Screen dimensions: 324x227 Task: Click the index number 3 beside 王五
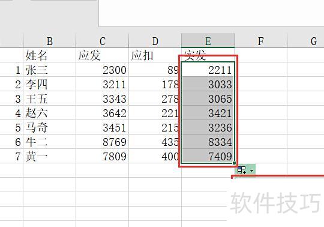[x=18, y=99]
